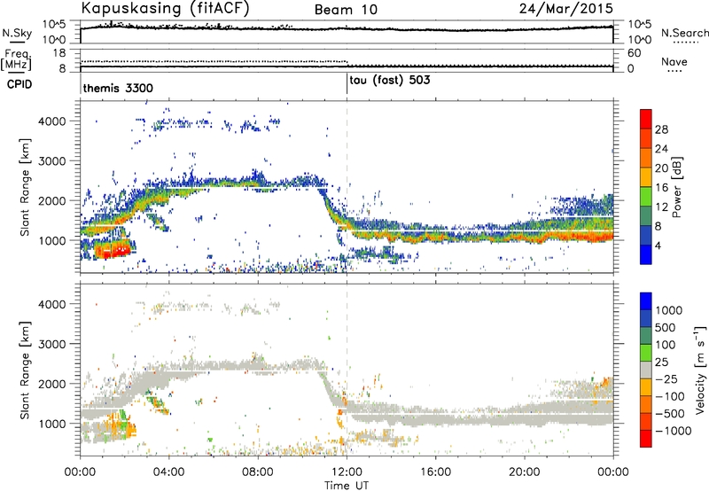Click the 1000 tick on the velocity colorbar
This screenshot has width=709, height=491.
tap(669, 310)
